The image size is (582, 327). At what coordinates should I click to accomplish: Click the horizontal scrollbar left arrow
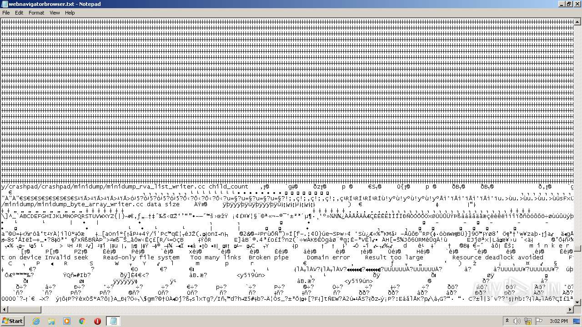pyautogui.click(x=4, y=309)
